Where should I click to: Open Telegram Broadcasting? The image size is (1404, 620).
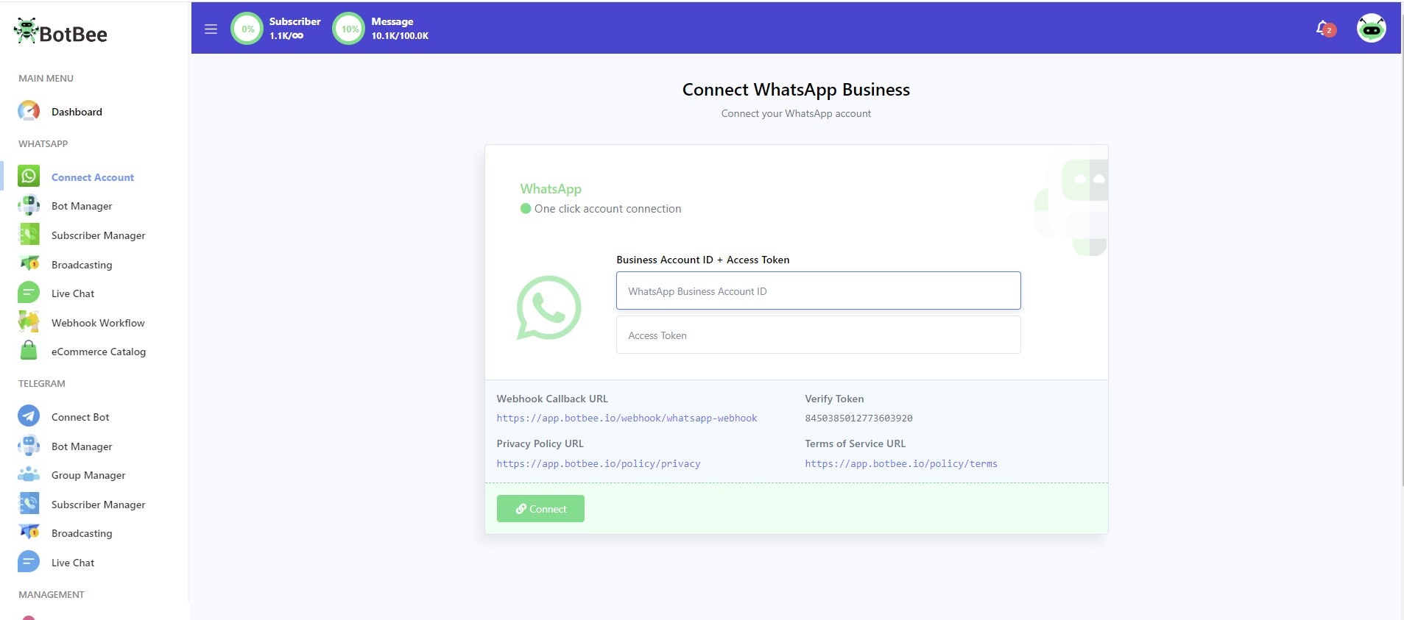tap(82, 533)
